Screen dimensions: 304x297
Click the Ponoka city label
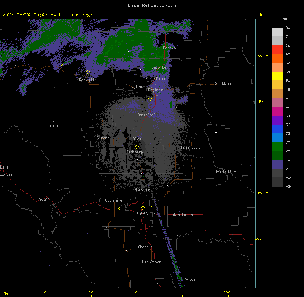click(x=169, y=48)
